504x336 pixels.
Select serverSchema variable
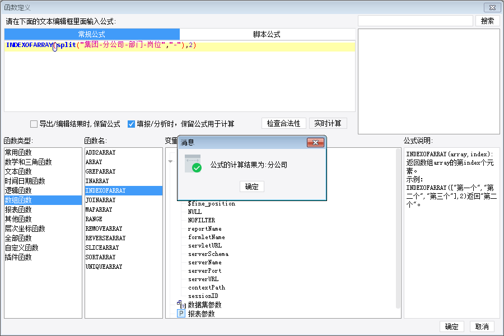(x=208, y=254)
